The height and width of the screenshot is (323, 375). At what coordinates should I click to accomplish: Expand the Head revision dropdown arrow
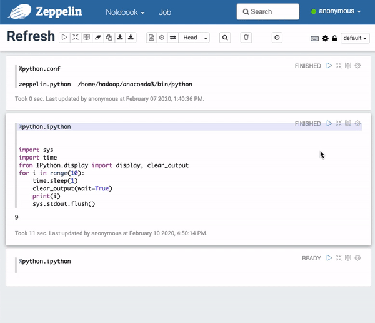(206, 38)
